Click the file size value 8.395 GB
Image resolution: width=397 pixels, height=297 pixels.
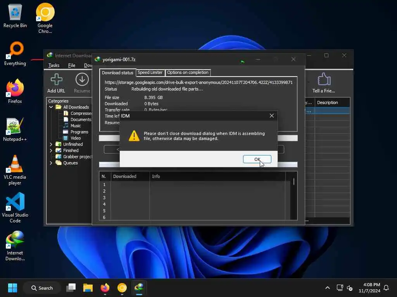[x=154, y=97]
